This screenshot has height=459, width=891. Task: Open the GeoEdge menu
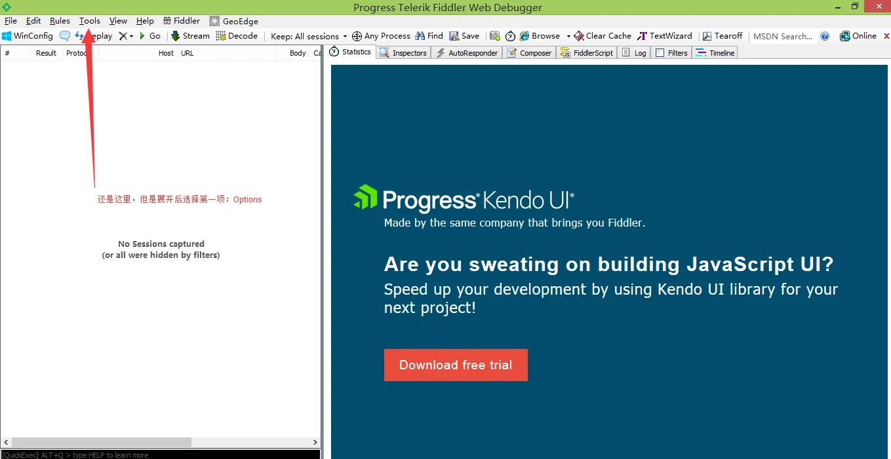(x=234, y=21)
